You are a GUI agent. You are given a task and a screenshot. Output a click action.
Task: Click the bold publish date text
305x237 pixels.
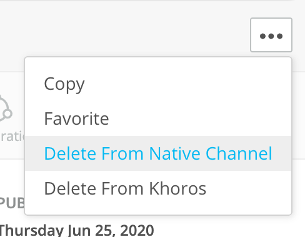[x=77, y=230]
